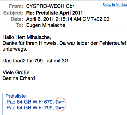Click the signature Bettina Erhard
Viewport: 127px width, 115px height.
(19, 78)
